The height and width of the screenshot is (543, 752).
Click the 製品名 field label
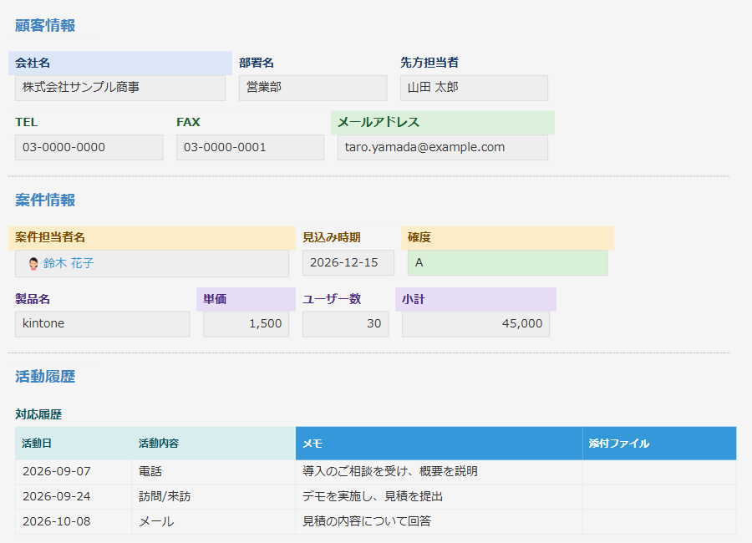tap(32, 299)
